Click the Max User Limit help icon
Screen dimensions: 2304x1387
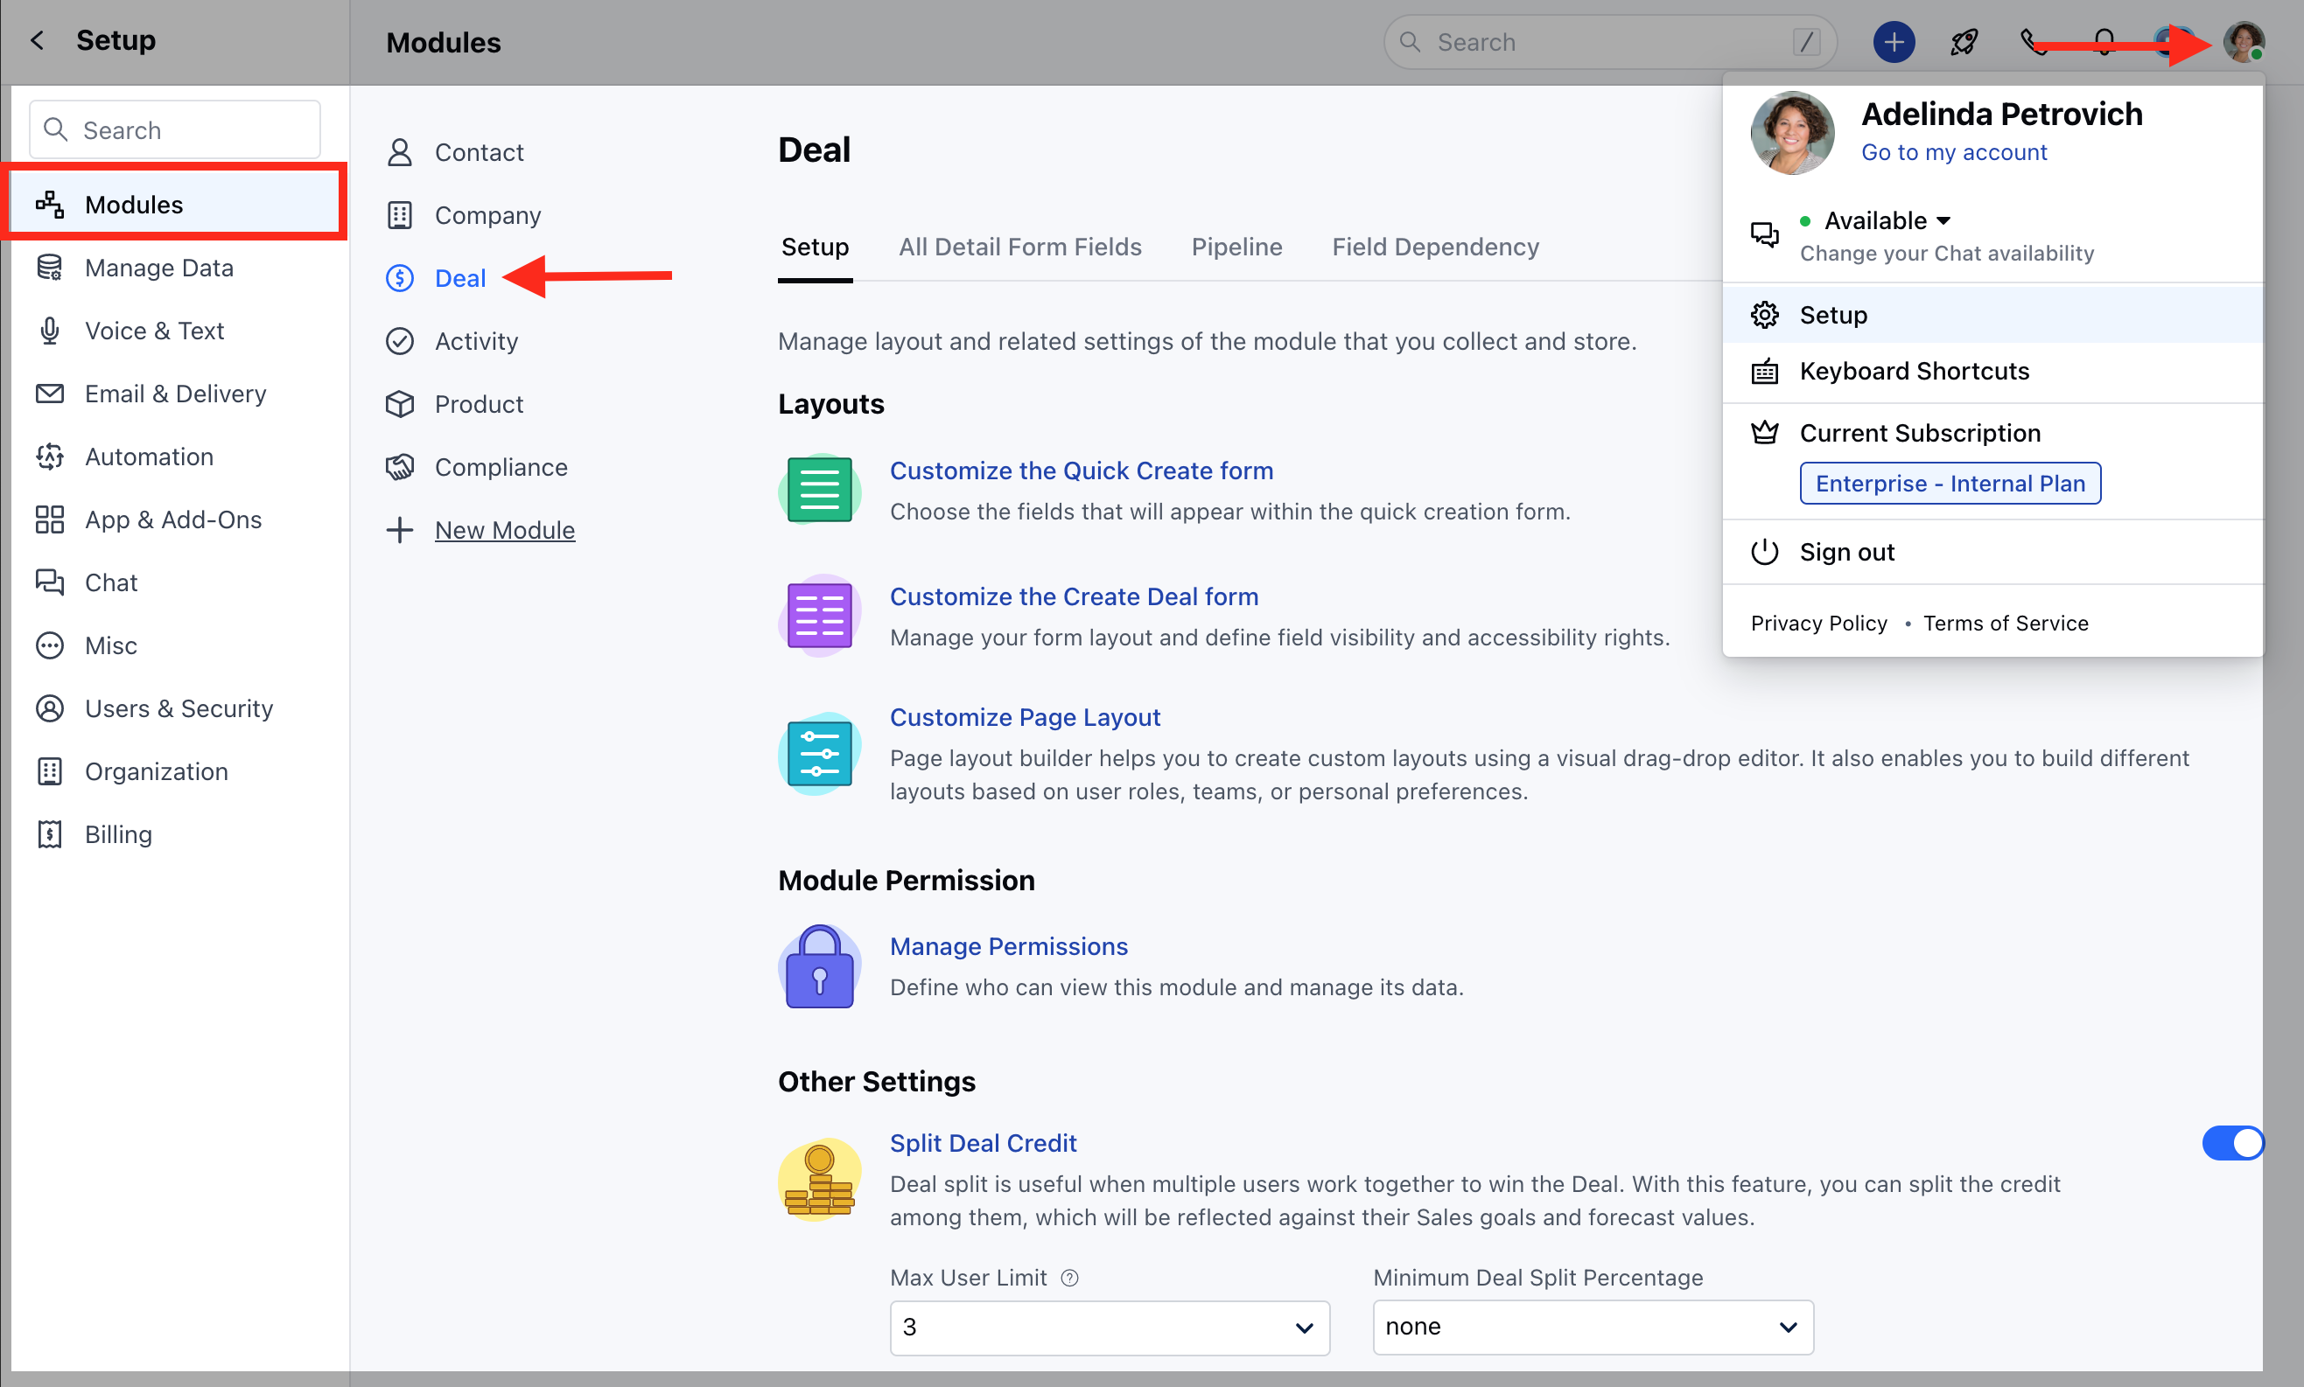pos(1069,1278)
